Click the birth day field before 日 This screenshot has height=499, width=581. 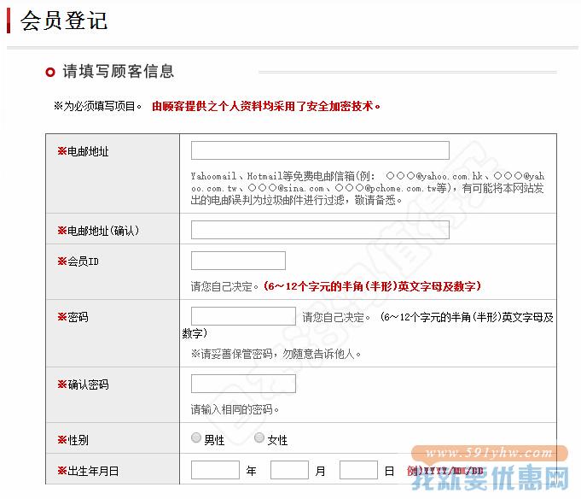point(358,470)
